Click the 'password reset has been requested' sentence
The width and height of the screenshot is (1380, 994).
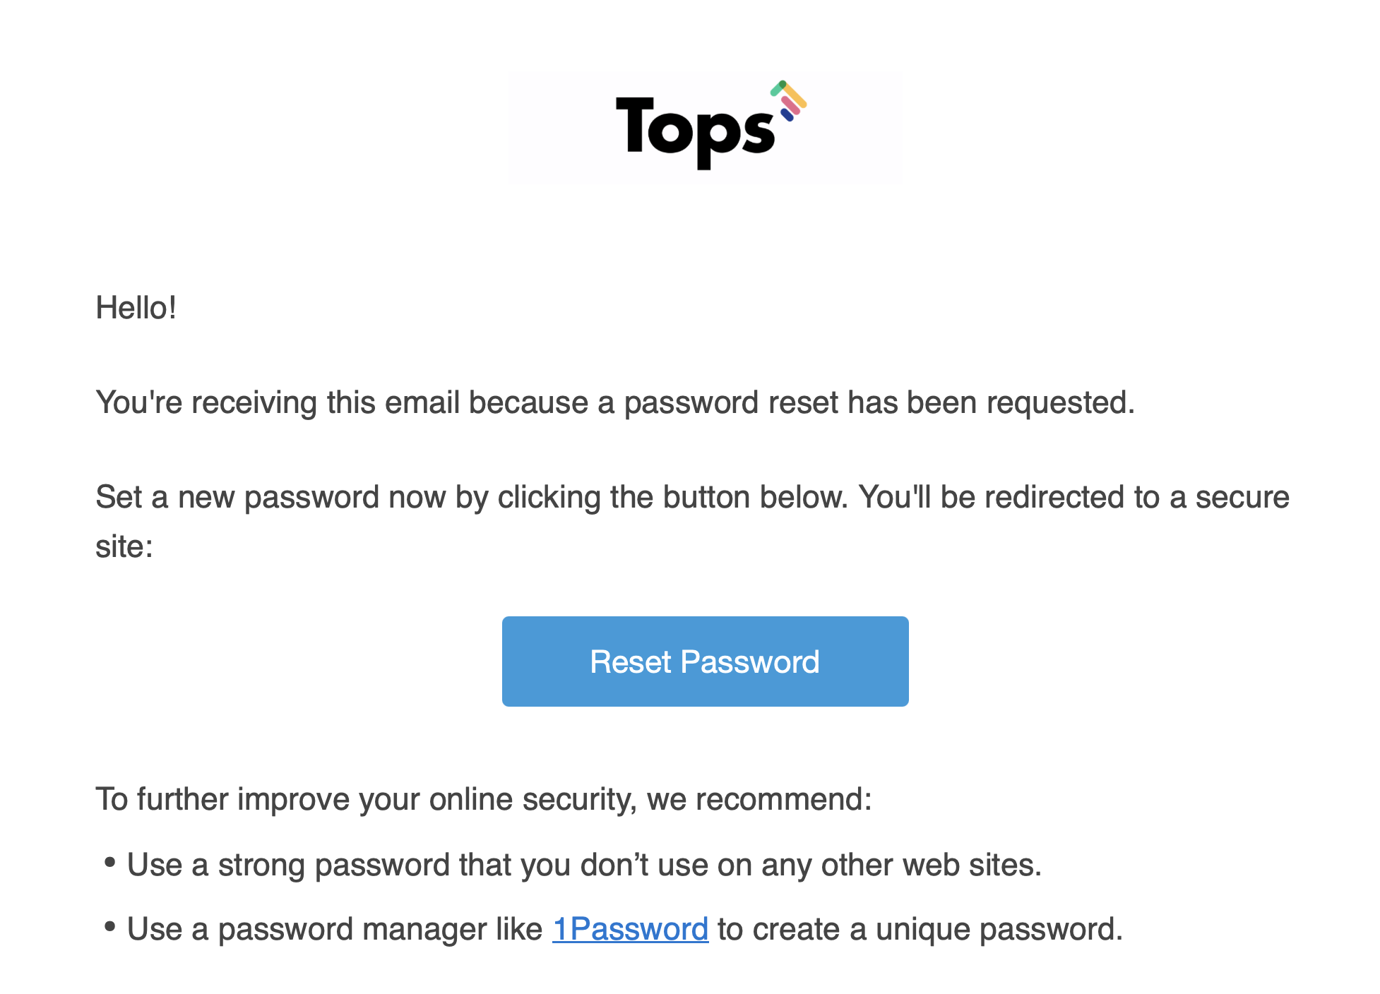[x=879, y=402]
